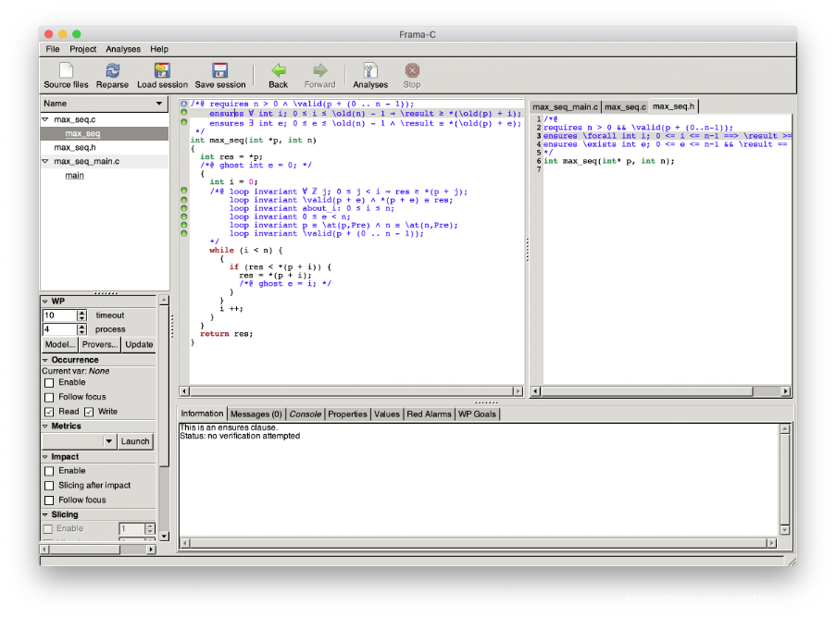Click status bullet beside requires clause
837x618 pixels.
click(183, 104)
